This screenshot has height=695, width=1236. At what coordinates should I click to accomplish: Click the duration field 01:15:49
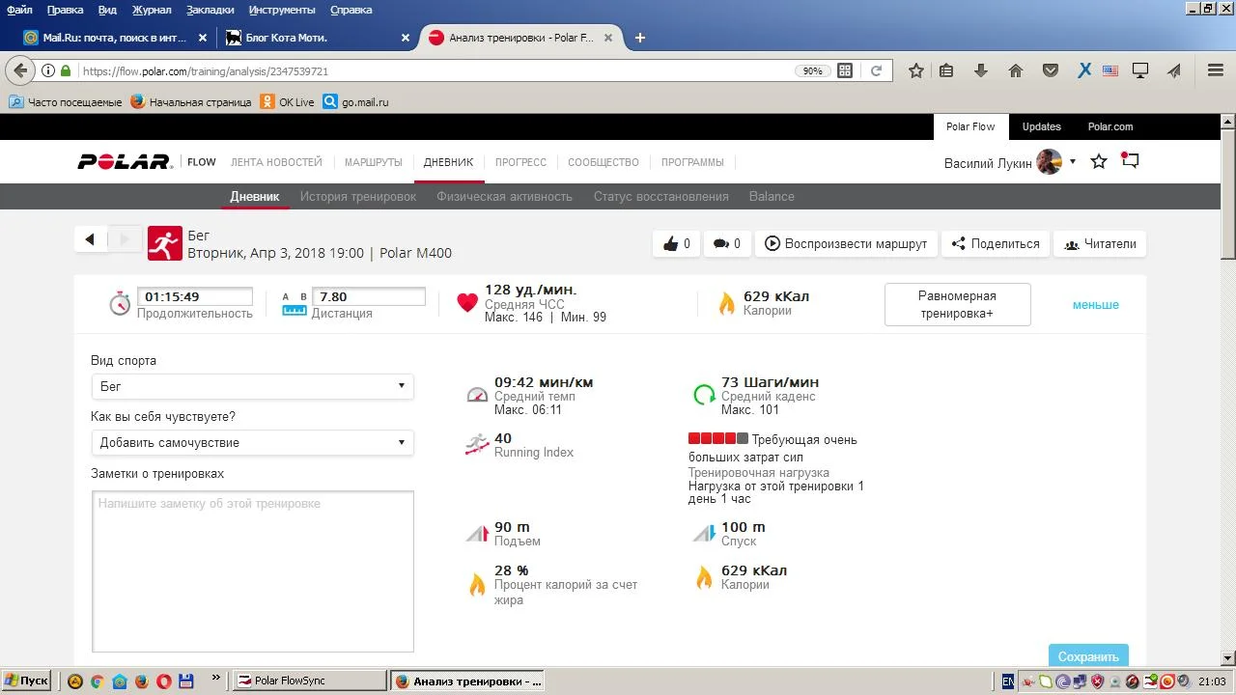[195, 296]
